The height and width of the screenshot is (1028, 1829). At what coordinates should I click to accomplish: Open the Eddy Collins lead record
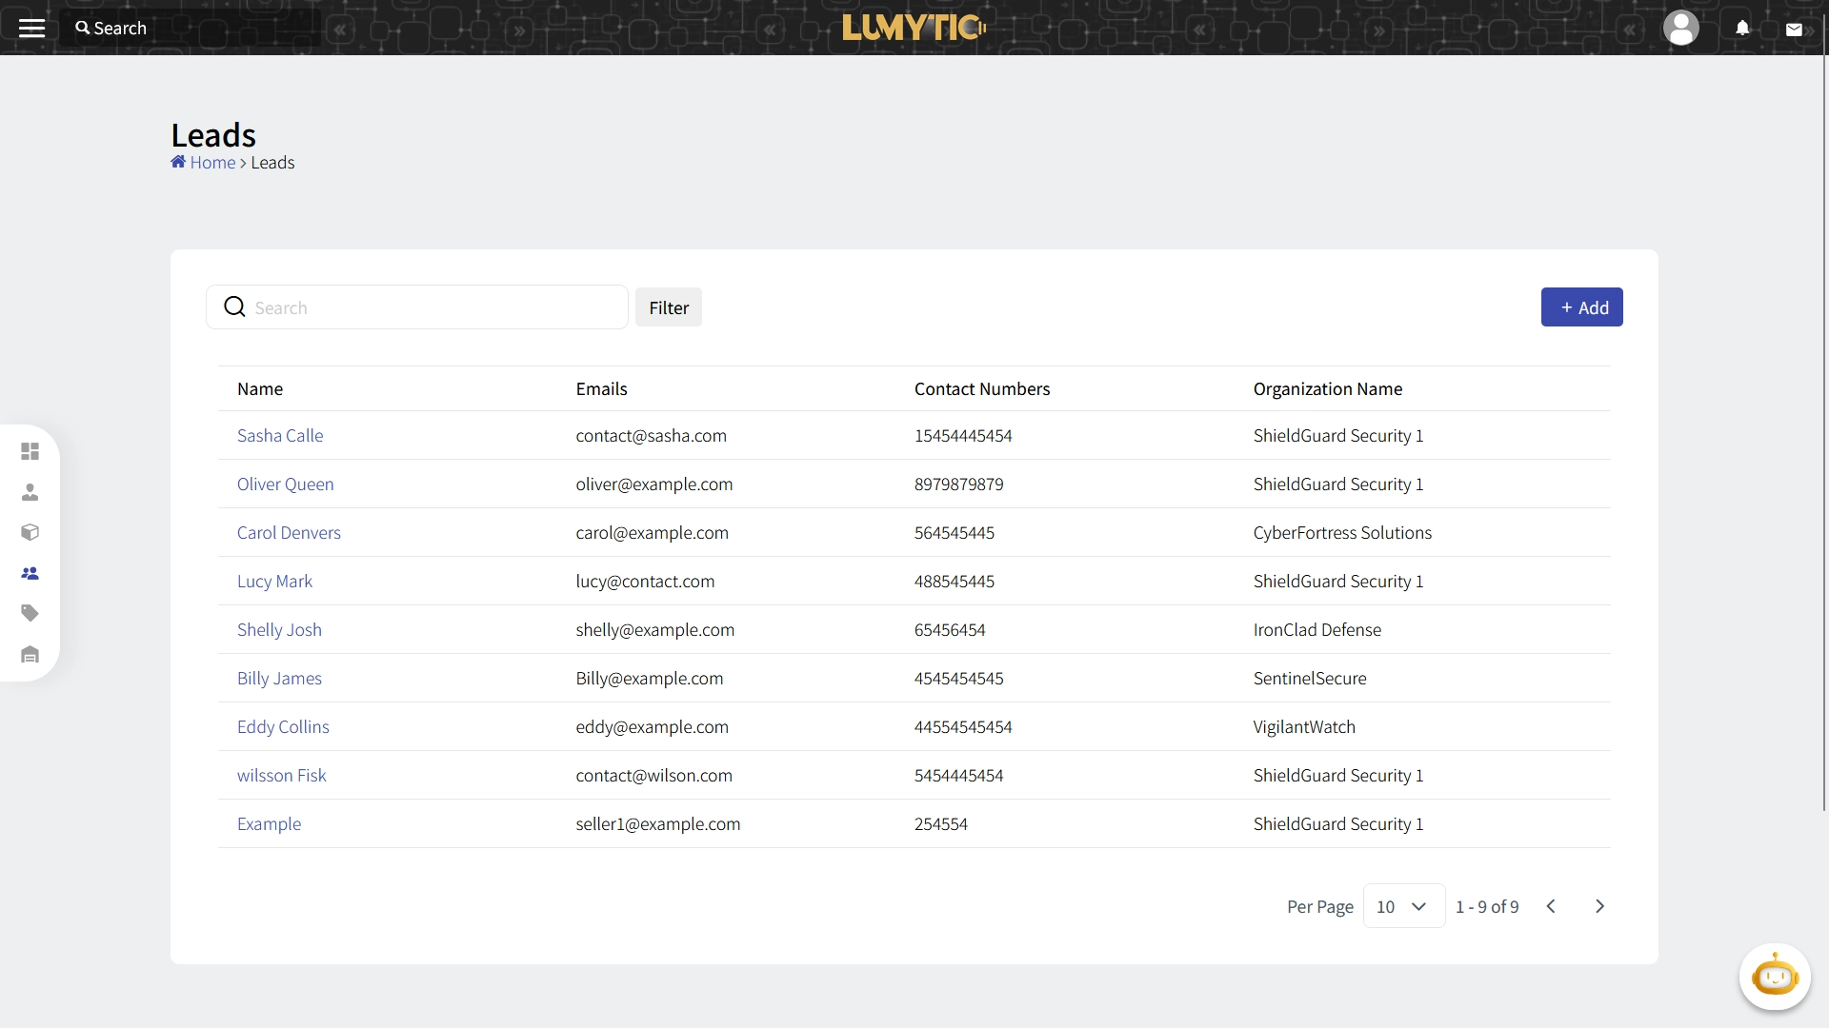point(282,726)
